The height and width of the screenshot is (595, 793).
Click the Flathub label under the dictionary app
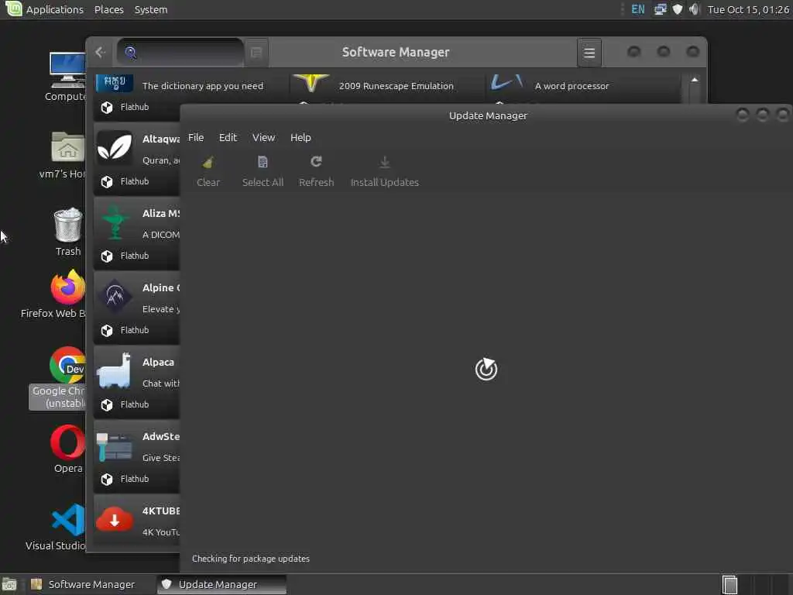click(135, 107)
